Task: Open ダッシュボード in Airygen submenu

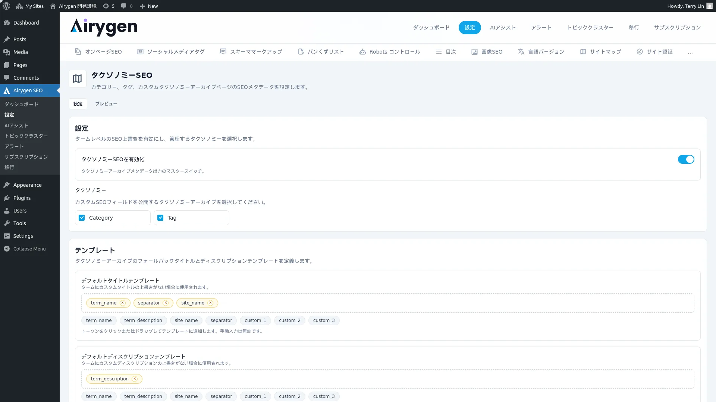Action: [21, 104]
